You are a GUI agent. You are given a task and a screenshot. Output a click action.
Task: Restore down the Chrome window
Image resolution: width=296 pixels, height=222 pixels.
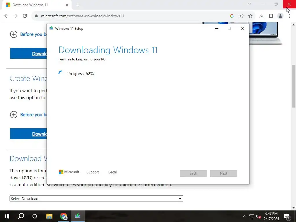(x=276, y=4)
